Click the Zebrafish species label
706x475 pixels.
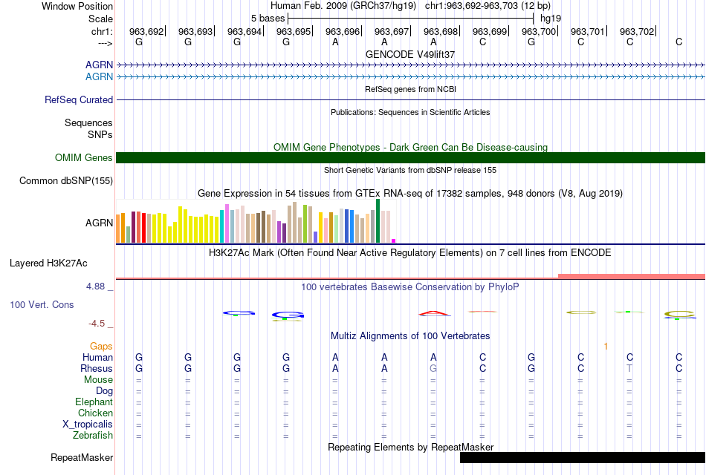point(93,435)
